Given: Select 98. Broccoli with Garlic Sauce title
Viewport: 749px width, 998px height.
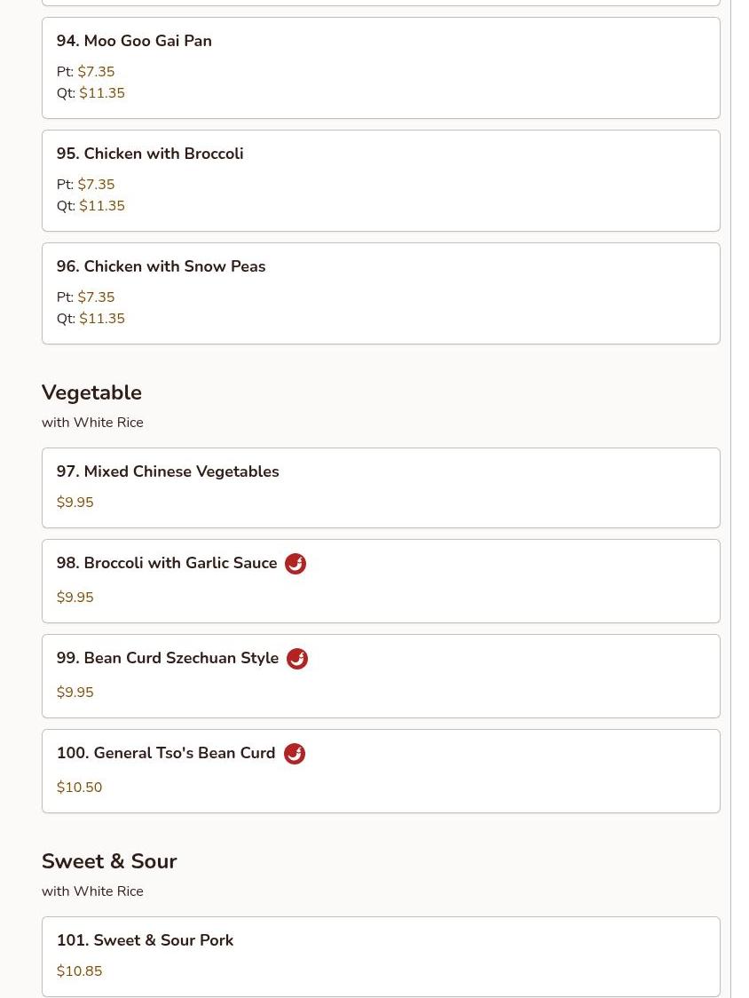Looking at the screenshot, I should pyautogui.click(x=167, y=563).
